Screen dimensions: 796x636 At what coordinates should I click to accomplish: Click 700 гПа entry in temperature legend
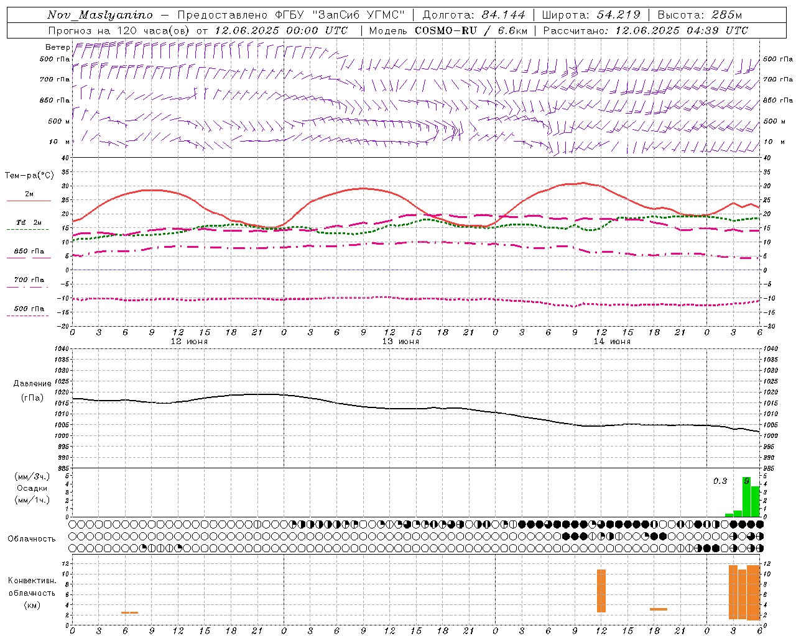29,280
